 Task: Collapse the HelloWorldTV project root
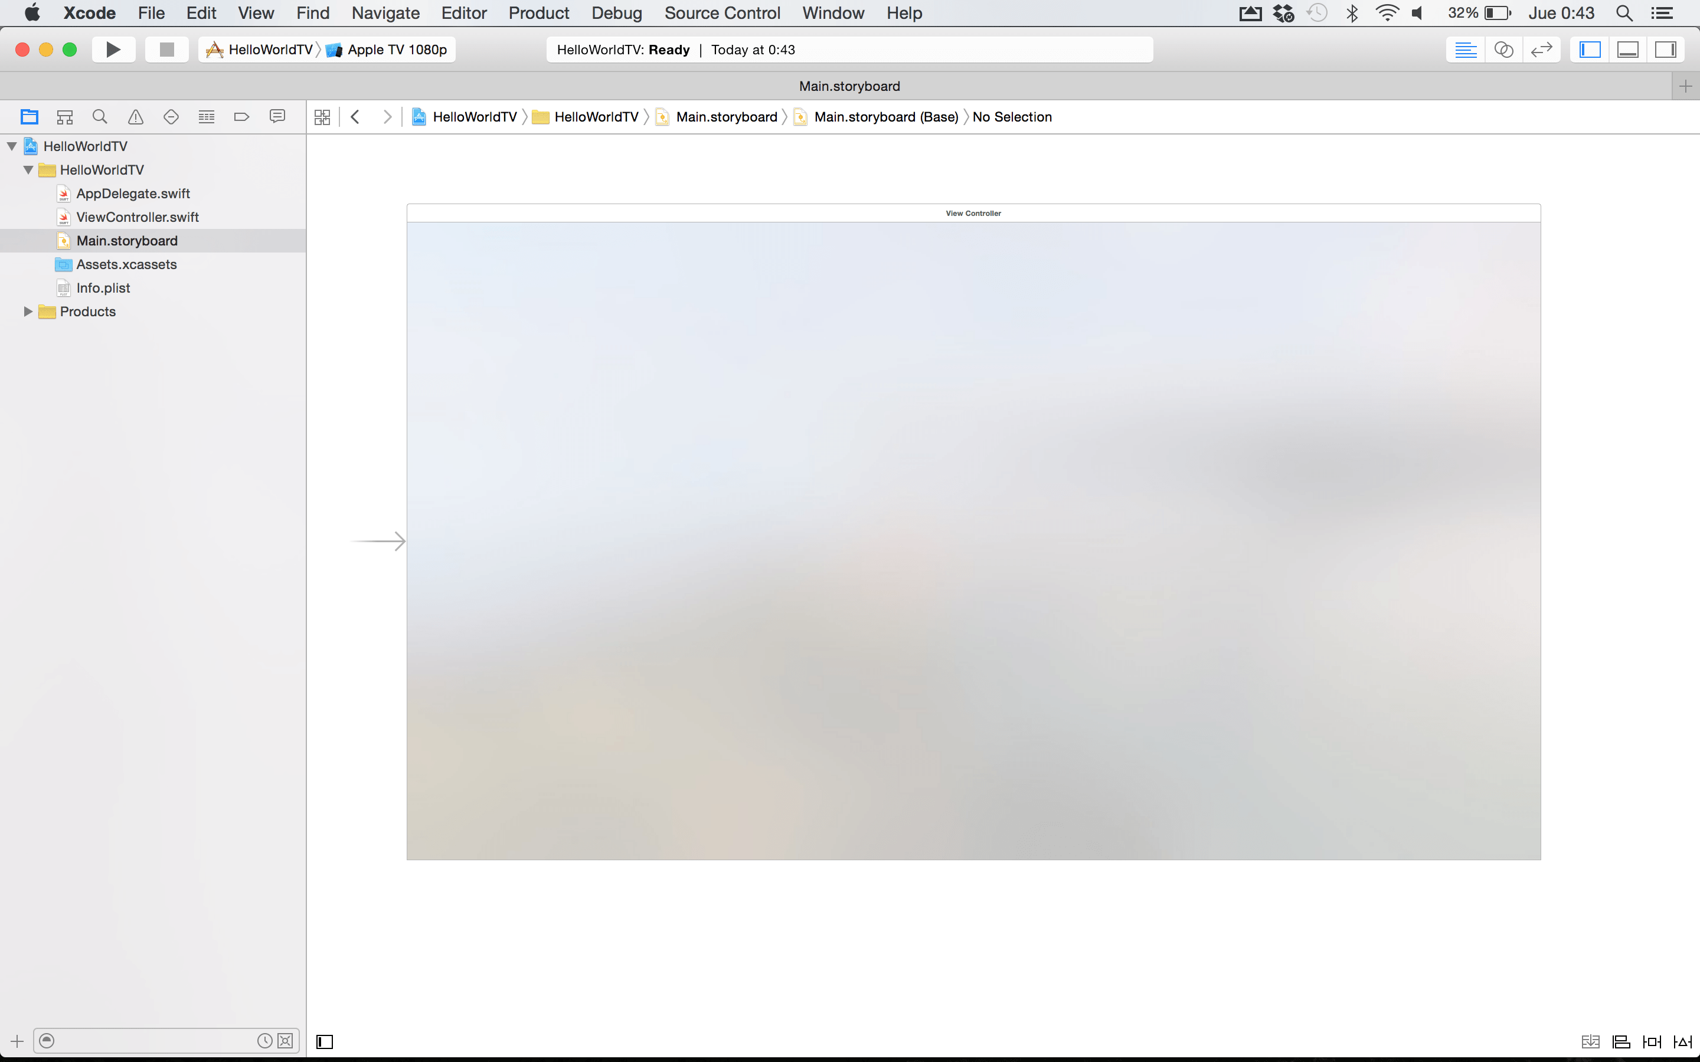click(12, 146)
